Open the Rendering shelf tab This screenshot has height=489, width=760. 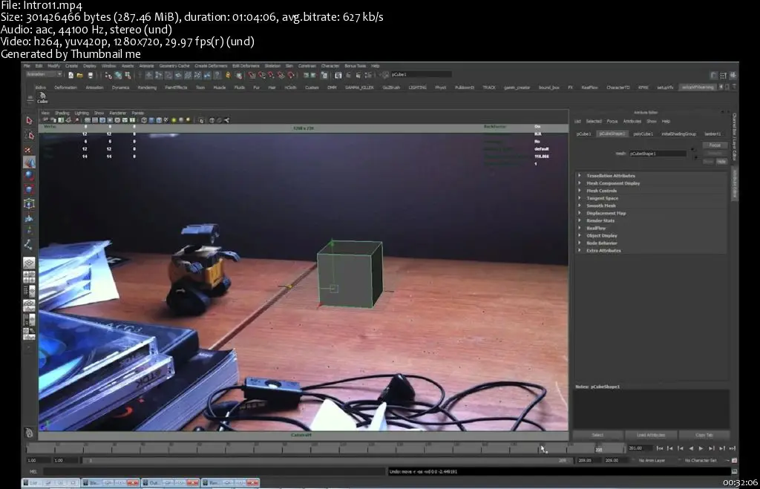point(147,88)
